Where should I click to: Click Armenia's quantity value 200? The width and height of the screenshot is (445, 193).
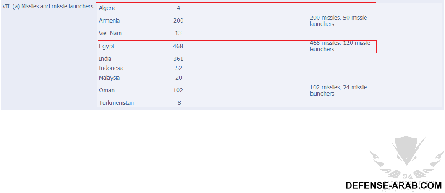tap(178, 21)
